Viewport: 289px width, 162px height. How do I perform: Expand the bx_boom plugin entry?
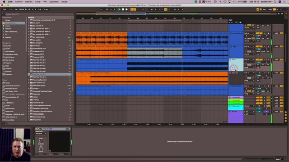click(29, 23)
